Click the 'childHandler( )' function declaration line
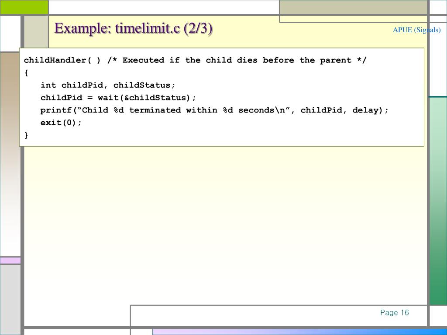 (x=195, y=60)
